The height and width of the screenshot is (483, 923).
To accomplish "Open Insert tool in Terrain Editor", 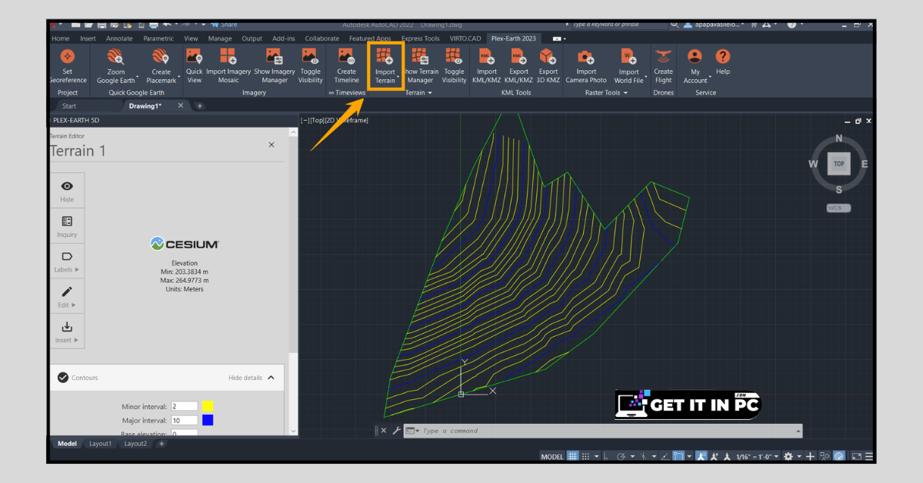I will coord(67,331).
